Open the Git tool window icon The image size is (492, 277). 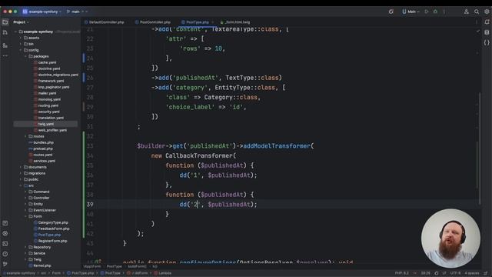[x=5, y=264]
